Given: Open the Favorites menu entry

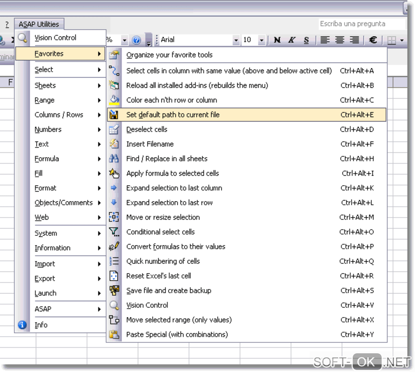Looking at the screenshot, I should pos(61,53).
